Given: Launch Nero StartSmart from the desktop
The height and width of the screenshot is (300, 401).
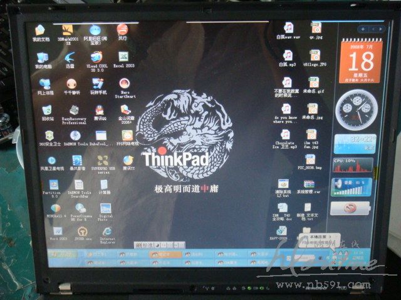Looking at the screenshot, I should coord(125,84).
